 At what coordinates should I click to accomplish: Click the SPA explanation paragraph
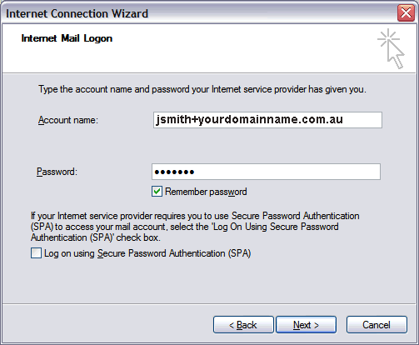point(195,227)
